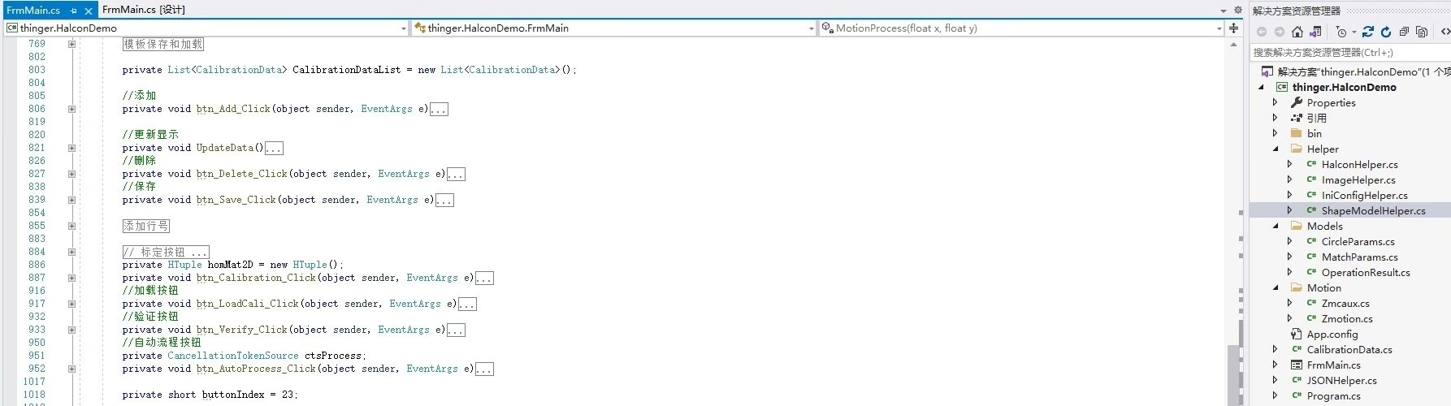1451x406 pixels.
Task: Select Zmcaux.cs in Motion folder
Action: 1345,303
